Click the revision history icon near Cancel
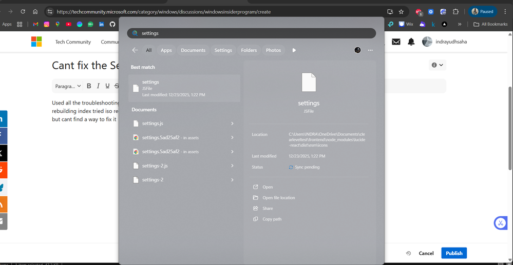Screen dimensions: 513x265 point(408,253)
